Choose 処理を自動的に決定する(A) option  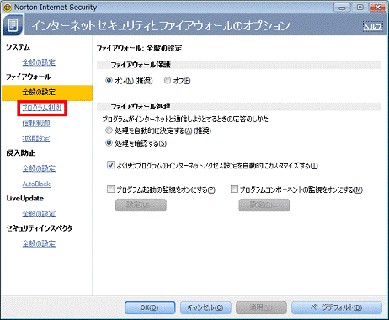(x=109, y=131)
